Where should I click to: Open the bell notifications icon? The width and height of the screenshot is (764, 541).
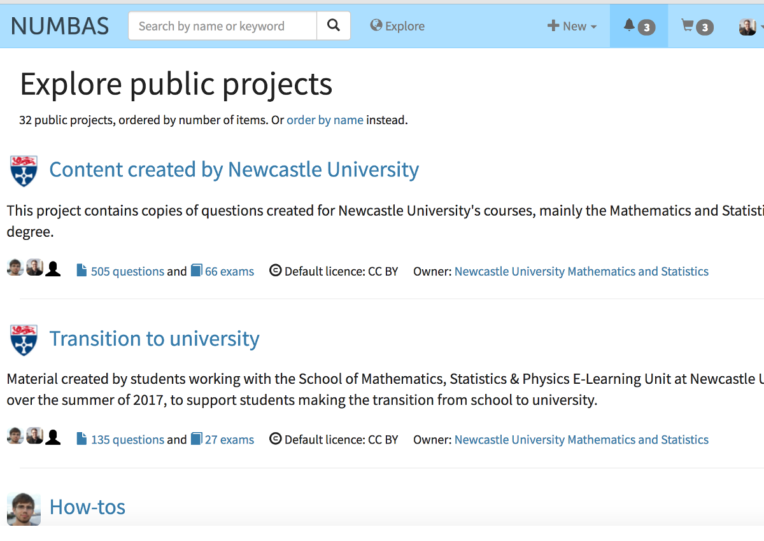pyautogui.click(x=639, y=26)
